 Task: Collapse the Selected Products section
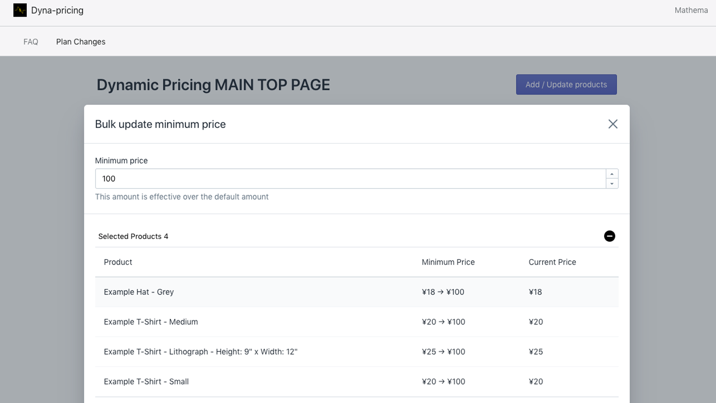coord(609,236)
